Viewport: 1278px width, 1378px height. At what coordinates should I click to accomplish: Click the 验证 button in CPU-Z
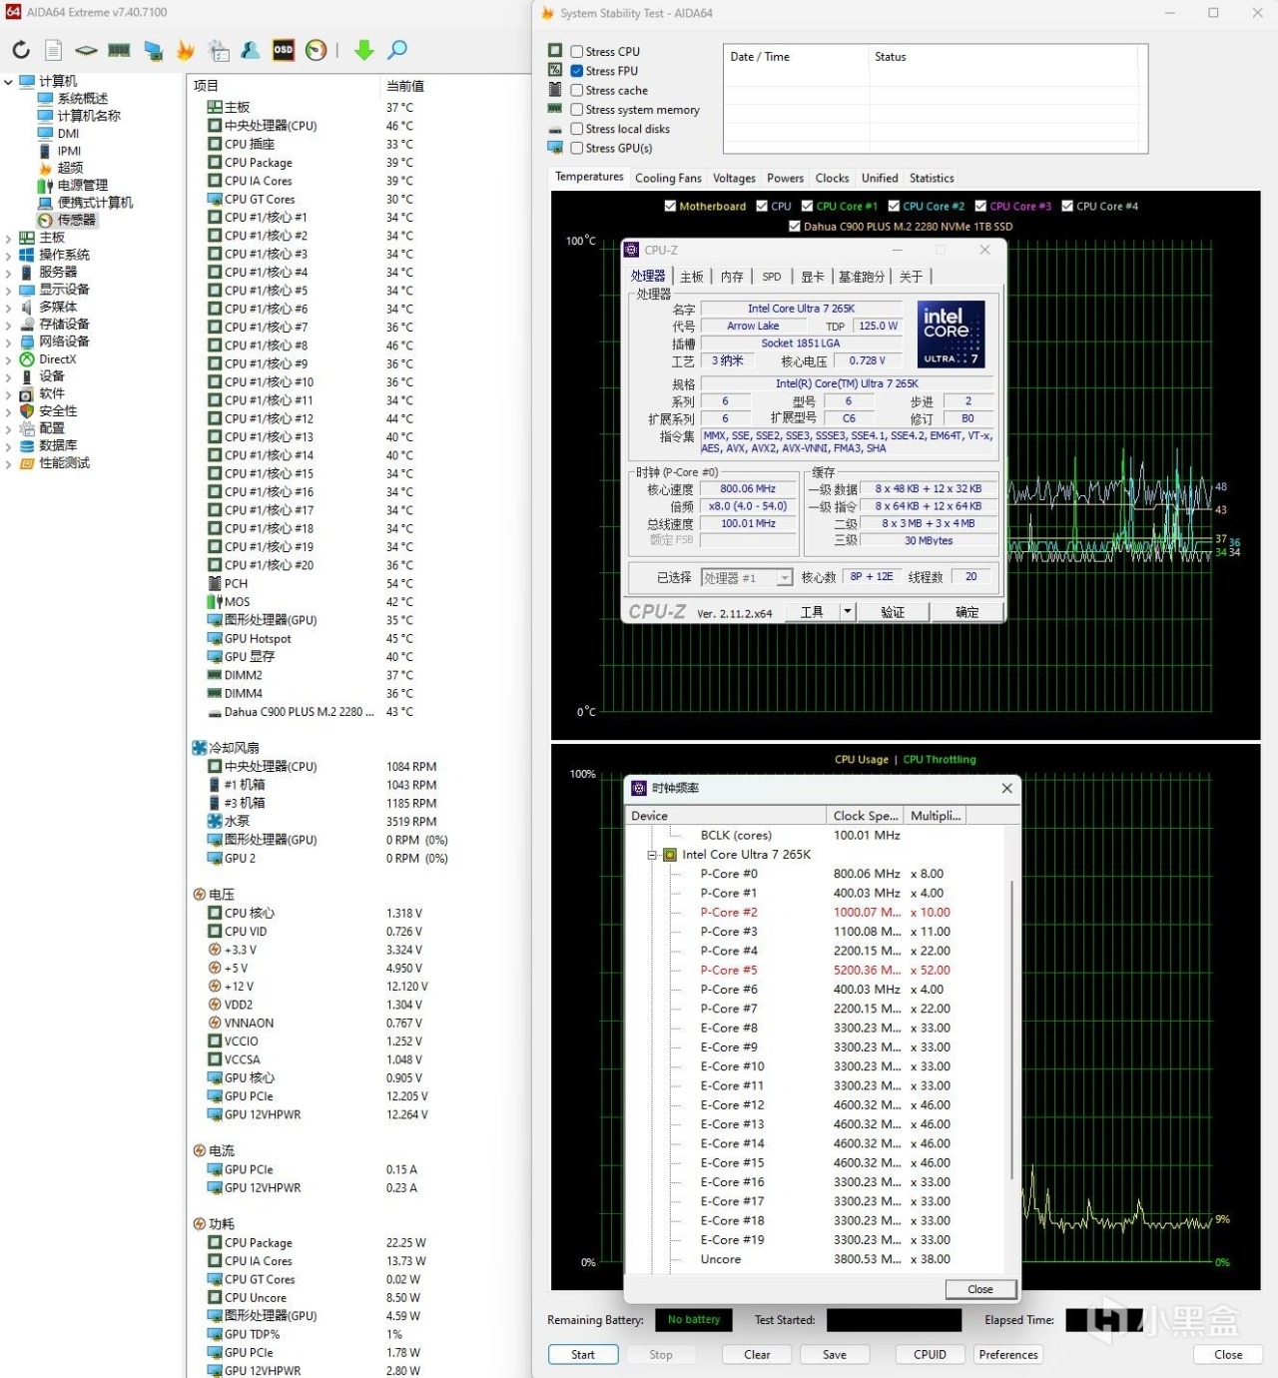pos(893,611)
